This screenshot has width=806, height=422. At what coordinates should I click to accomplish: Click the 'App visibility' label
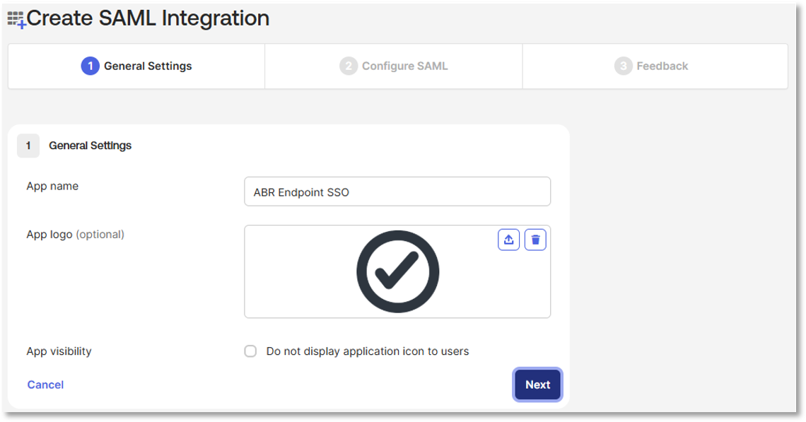[x=59, y=351]
